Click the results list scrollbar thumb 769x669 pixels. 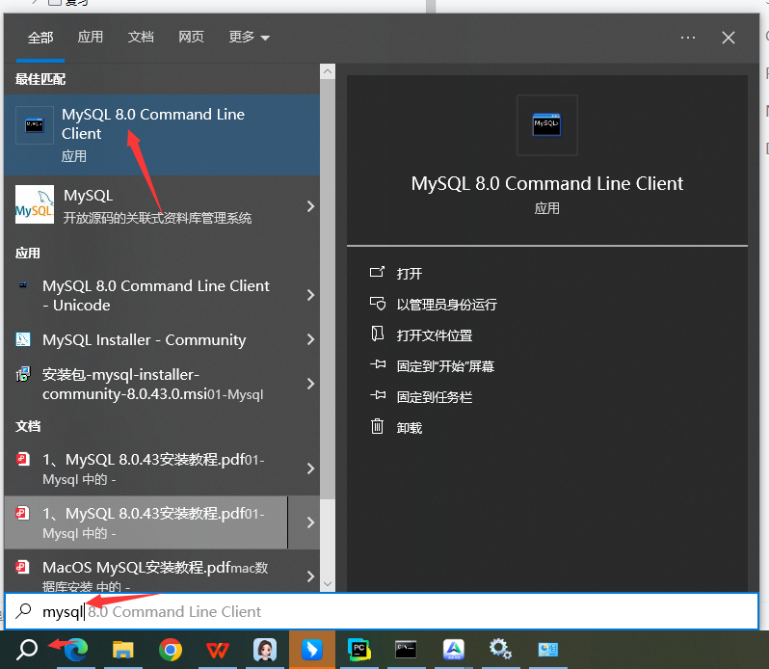pyautogui.click(x=328, y=289)
